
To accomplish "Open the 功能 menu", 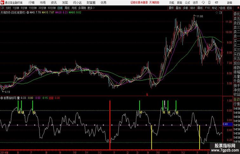I will [x=171, y=3].
